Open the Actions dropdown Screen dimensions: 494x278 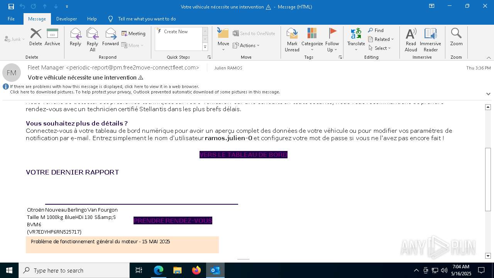(246, 45)
